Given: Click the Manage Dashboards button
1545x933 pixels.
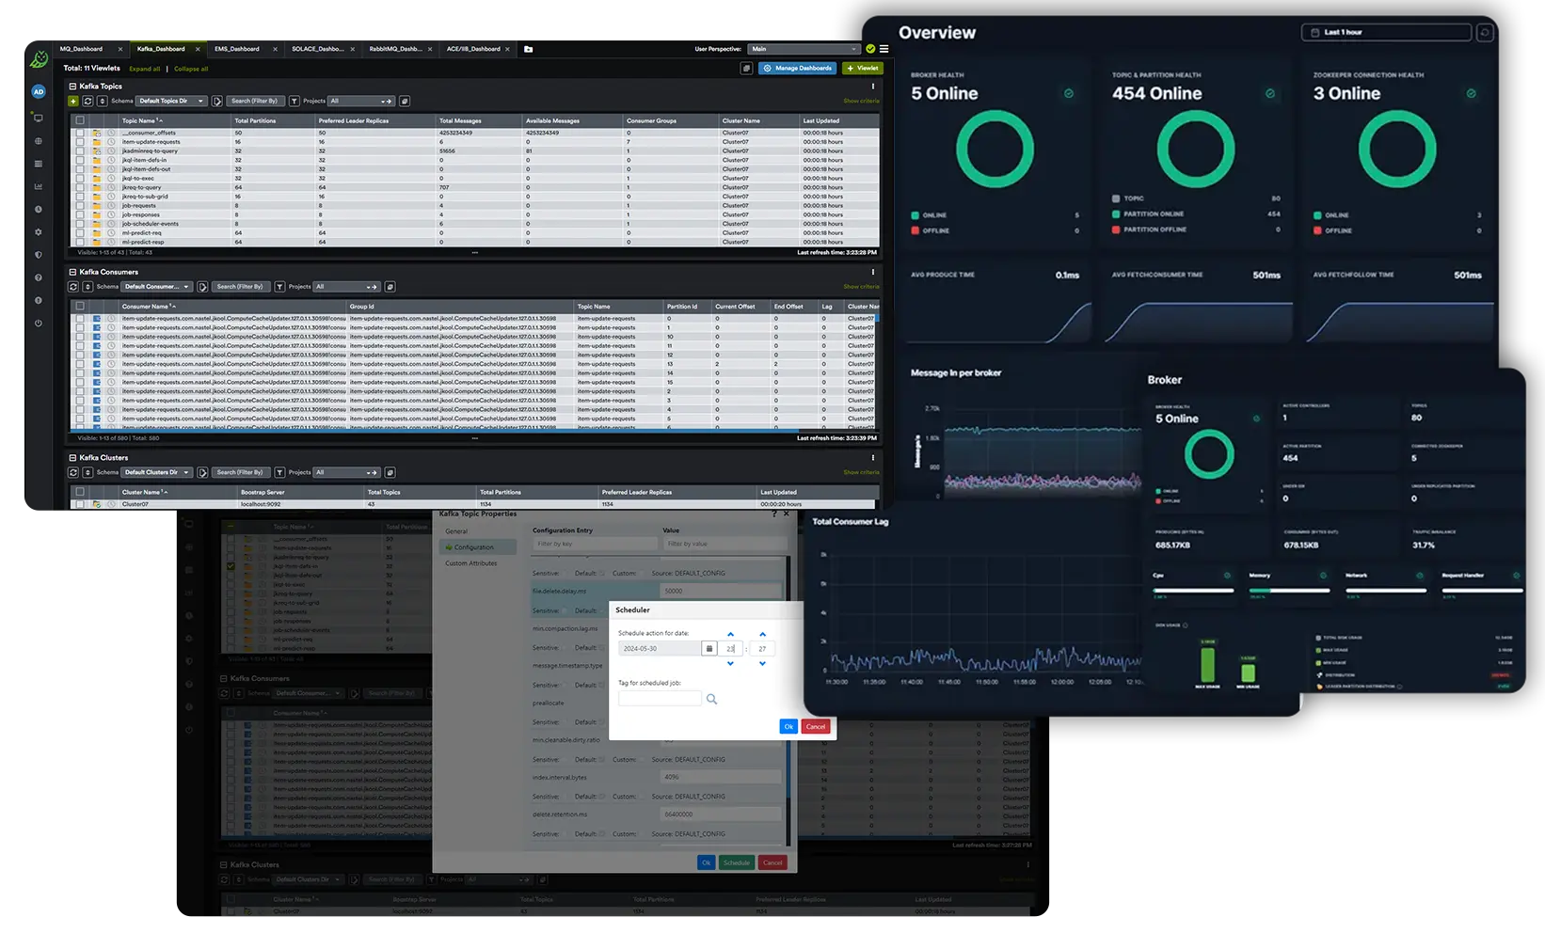Looking at the screenshot, I should click(797, 68).
